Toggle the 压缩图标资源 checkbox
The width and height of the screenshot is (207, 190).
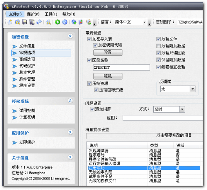96,90
